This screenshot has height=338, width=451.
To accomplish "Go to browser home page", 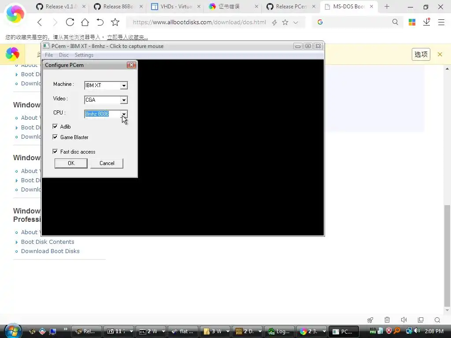I will (85, 22).
